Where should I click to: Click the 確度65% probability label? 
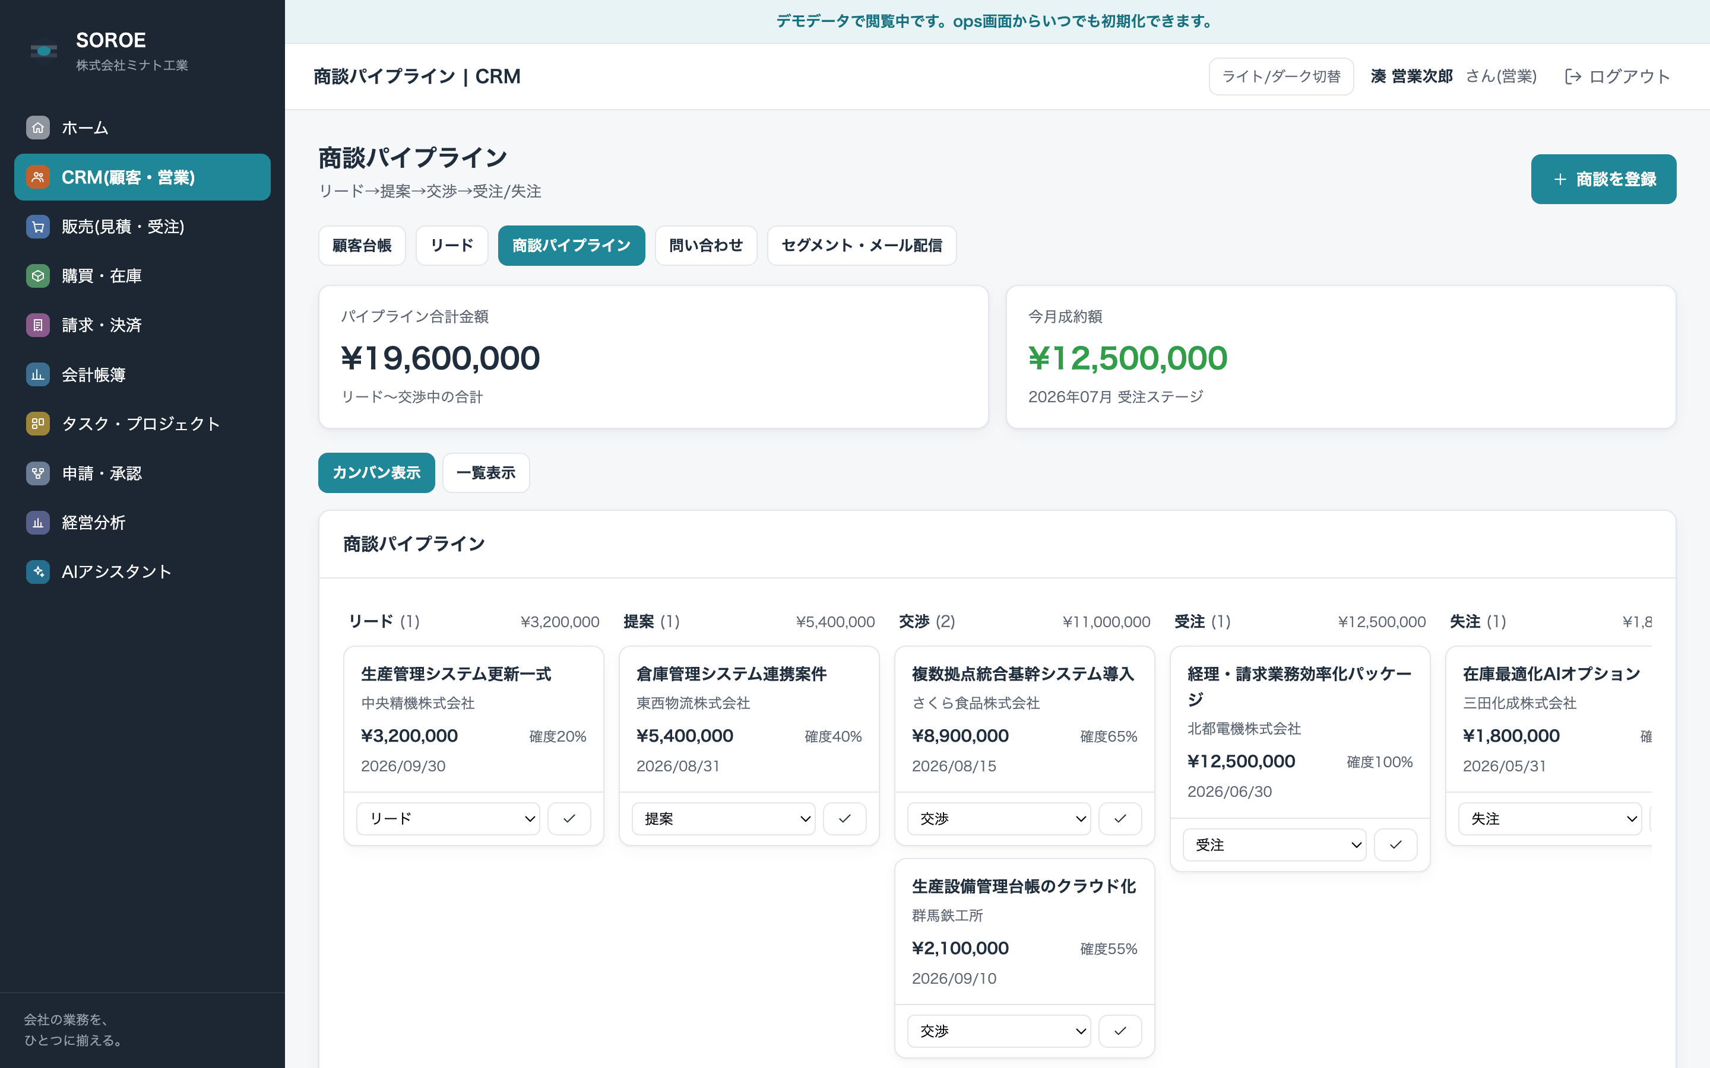click(1109, 737)
